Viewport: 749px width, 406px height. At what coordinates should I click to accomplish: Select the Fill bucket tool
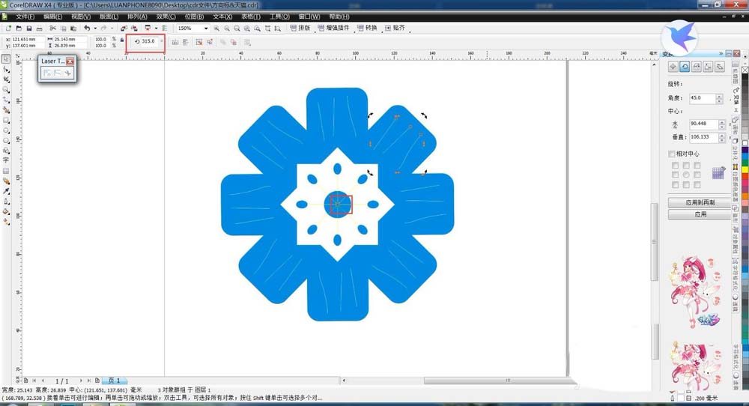[6, 211]
